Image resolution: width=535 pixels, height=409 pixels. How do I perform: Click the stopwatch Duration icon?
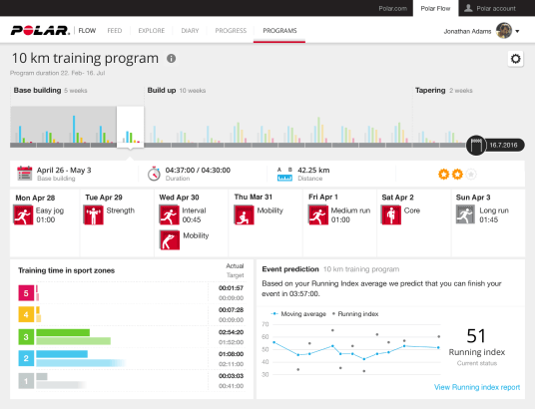click(x=154, y=174)
